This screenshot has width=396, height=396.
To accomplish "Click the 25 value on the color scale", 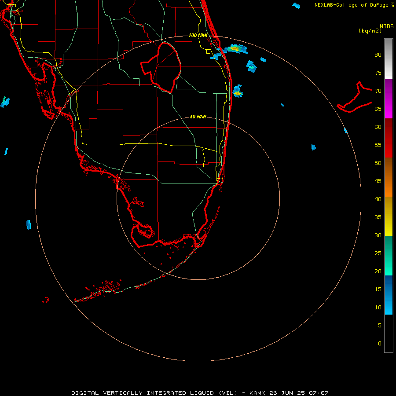I will (378, 253).
